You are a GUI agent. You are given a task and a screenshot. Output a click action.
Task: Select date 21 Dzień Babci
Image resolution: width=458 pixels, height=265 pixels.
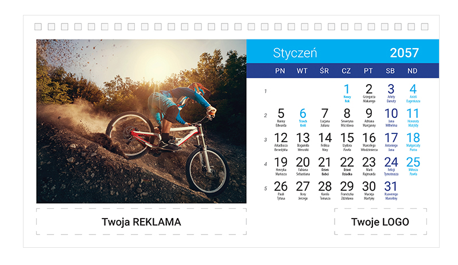[325, 166]
